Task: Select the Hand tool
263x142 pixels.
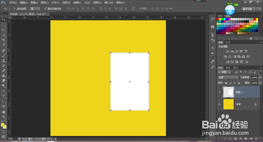Action: click(x=3, y=112)
